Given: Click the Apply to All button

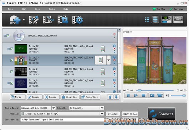Looking at the screenshot, I should click(129, 114).
